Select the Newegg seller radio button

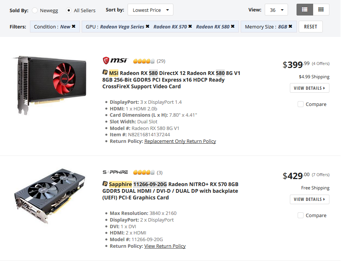(35, 10)
